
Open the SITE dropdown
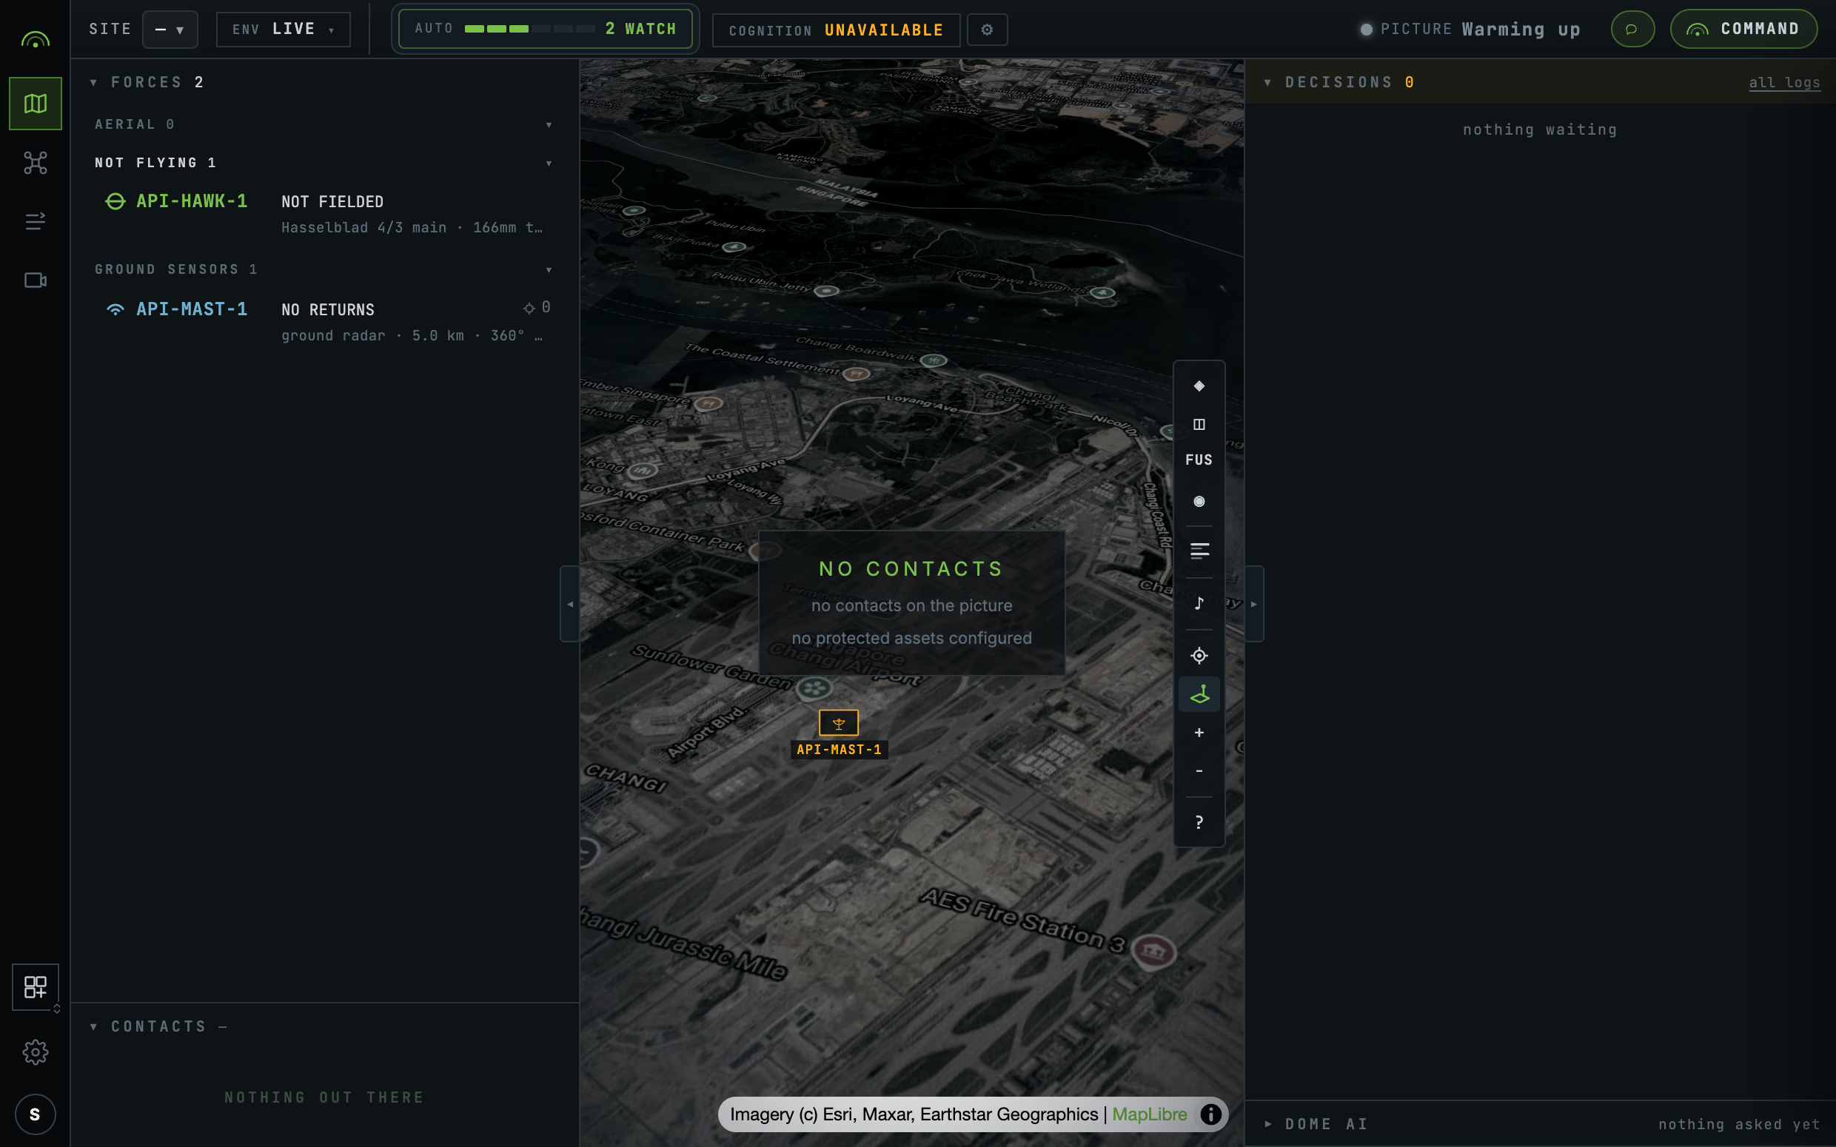tap(170, 30)
